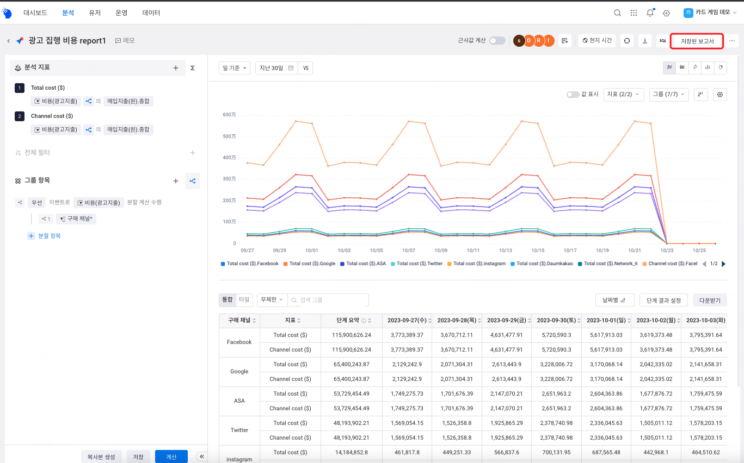The height and width of the screenshot is (463, 744).
Task: Expand the 지표 (2/2) dropdown
Action: click(x=624, y=95)
